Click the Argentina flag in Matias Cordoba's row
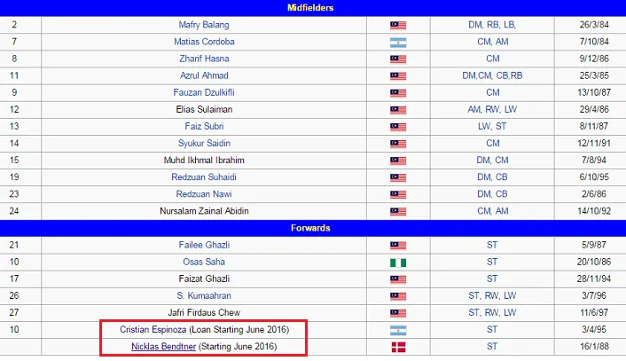Image resolution: width=626 pixels, height=361 pixels. tap(398, 42)
